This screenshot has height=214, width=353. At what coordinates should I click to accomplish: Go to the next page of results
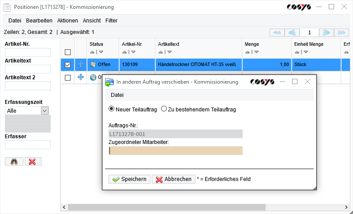(326, 33)
